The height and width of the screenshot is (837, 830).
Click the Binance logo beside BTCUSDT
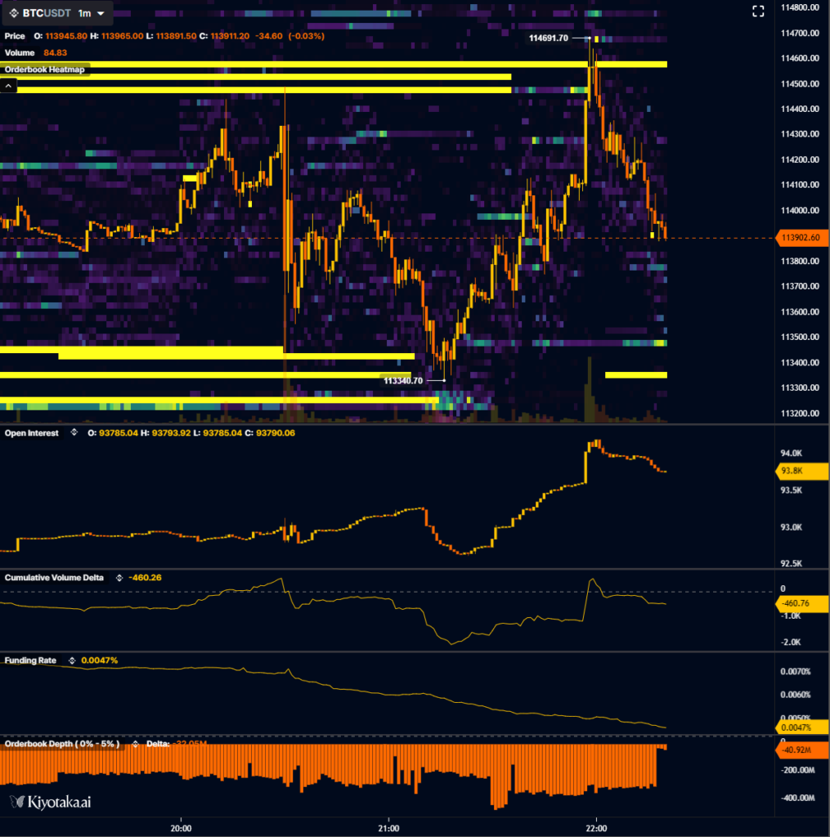point(11,12)
